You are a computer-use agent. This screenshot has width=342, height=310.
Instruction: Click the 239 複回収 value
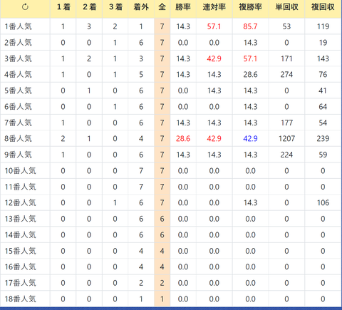pyautogui.click(x=323, y=139)
